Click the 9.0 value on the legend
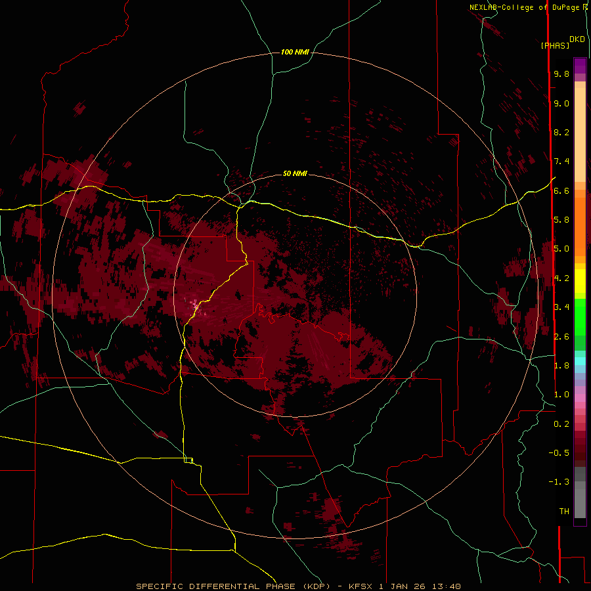591x591 pixels. [561, 103]
